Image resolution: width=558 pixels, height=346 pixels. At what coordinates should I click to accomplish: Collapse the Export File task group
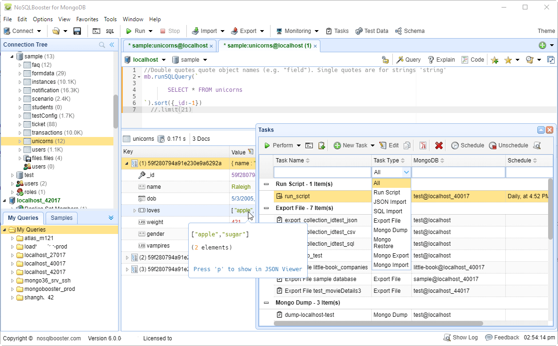coord(267,208)
